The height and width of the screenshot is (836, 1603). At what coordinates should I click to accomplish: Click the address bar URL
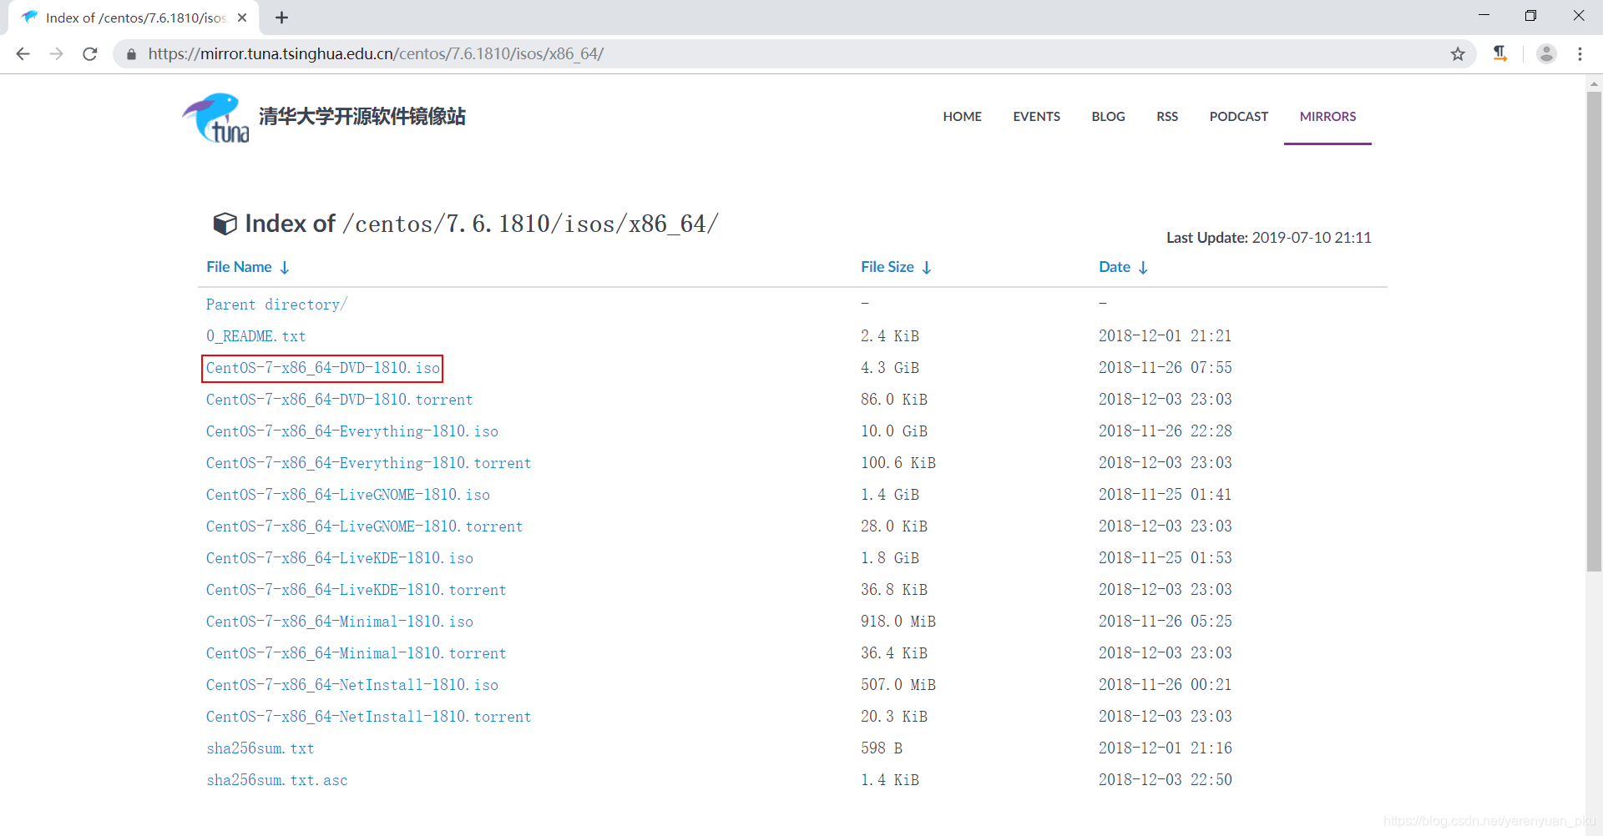[x=376, y=54]
